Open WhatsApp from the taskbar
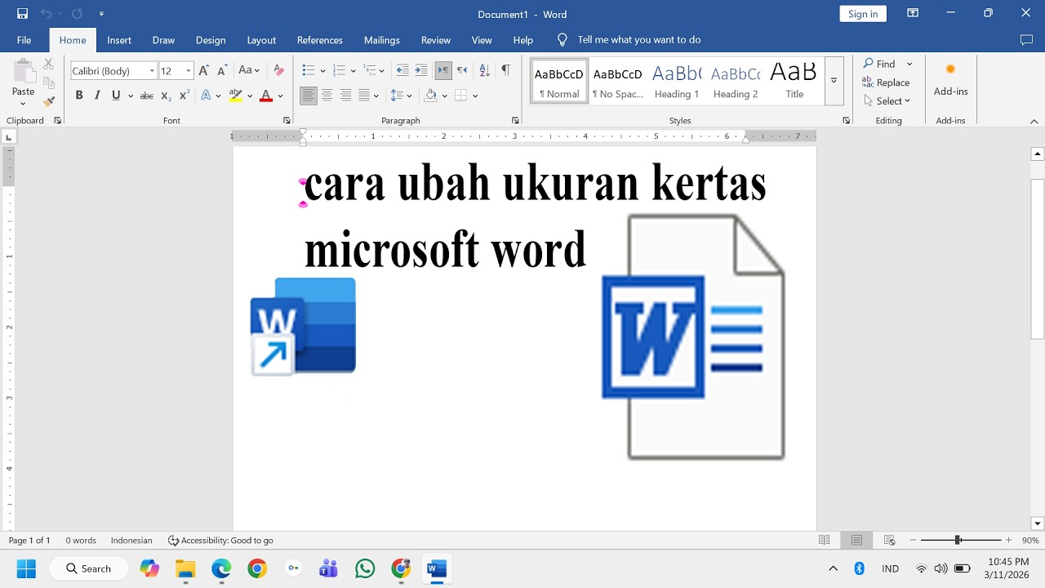The image size is (1045, 588). pyautogui.click(x=365, y=568)
